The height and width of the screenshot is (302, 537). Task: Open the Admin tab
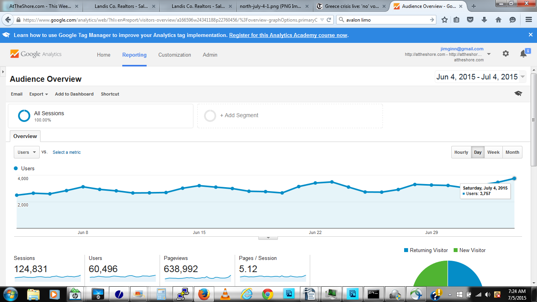(210, 55)
